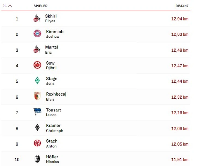Viewport: 199px width, 166px height.
Task: Sort the table by the Distanz column
Action: (x=182, y=6)
